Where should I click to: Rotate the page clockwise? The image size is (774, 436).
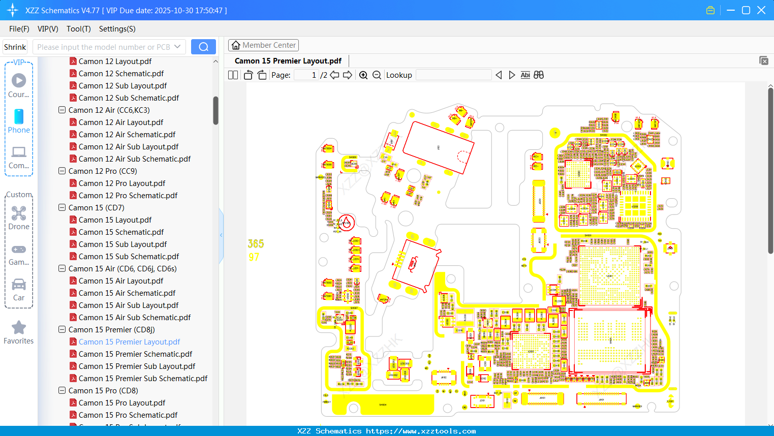click(x=262, y=75)
